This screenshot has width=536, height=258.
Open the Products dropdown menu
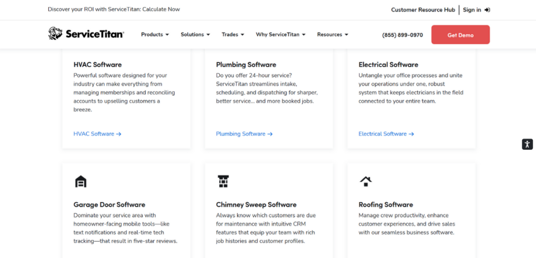[x=155, y=35]
